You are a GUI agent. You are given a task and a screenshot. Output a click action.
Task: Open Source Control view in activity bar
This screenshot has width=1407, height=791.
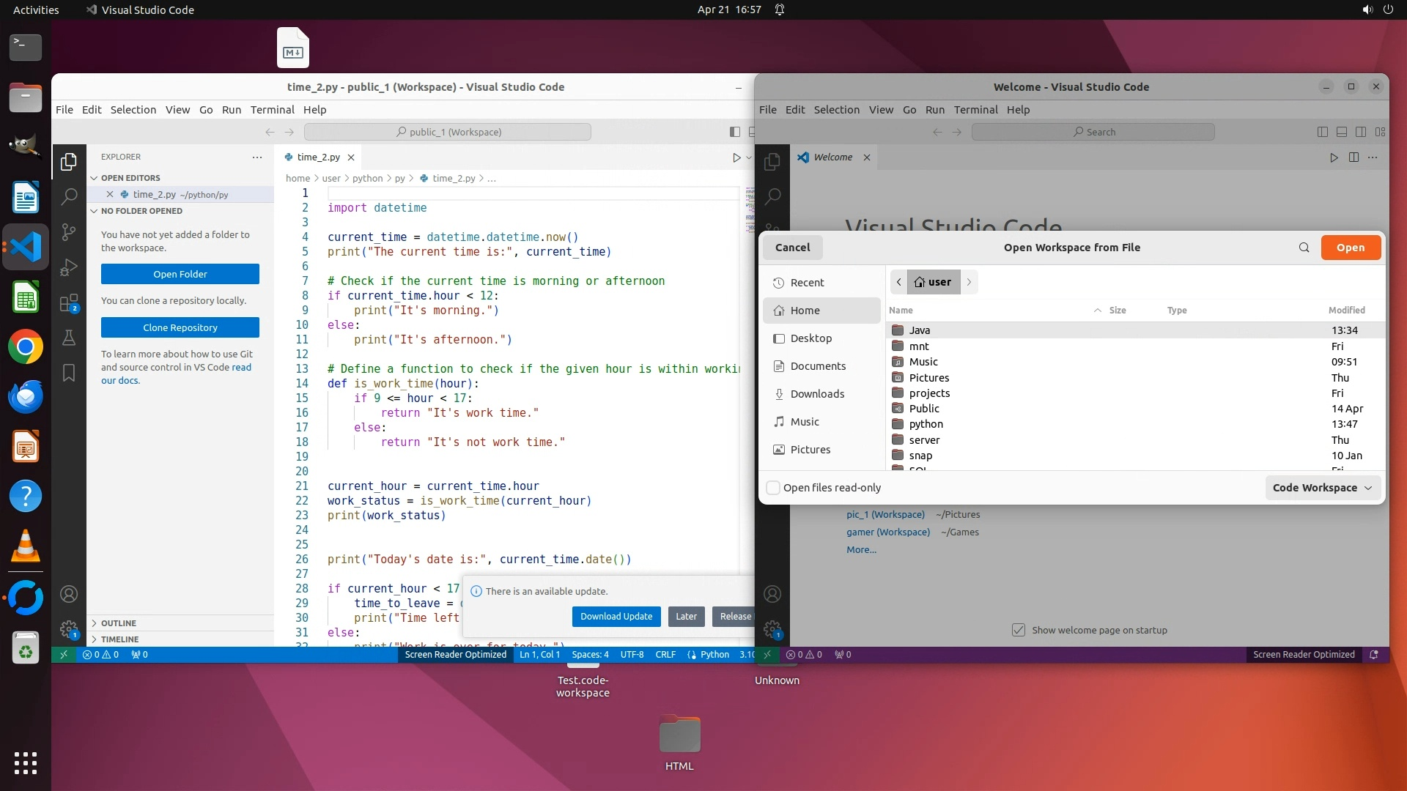coord(69,232)
